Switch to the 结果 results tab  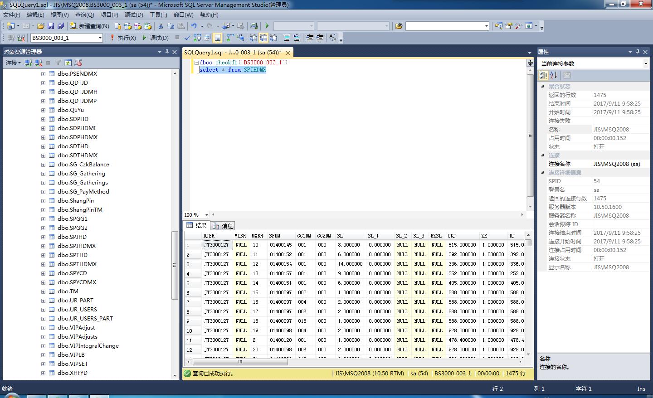[197, 225]
